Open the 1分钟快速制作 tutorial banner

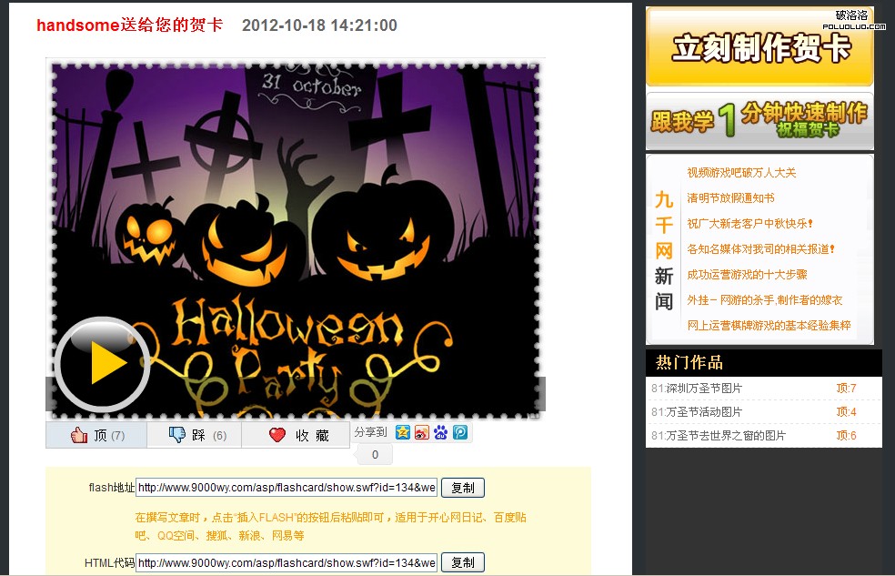[x=759, y=120]
